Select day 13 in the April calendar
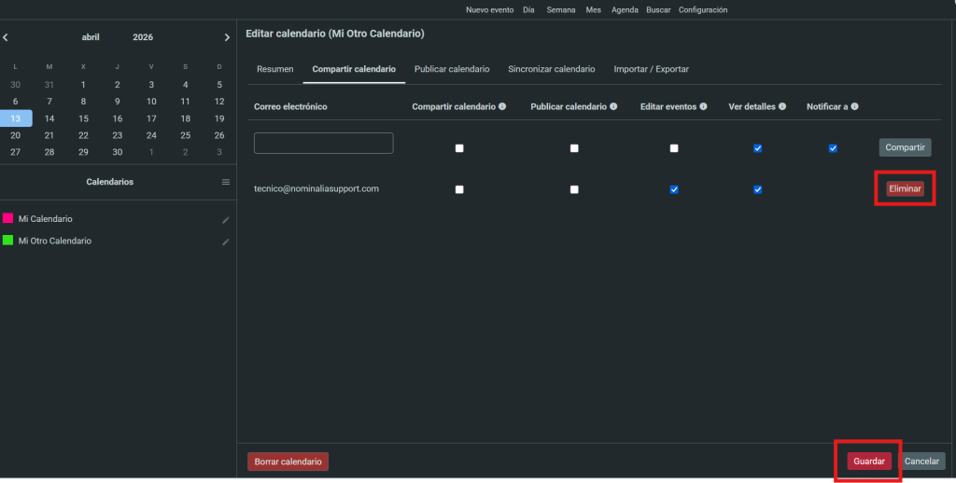This screenshot has height=483, width=956. pyautogui.click(x=16, y=118)
